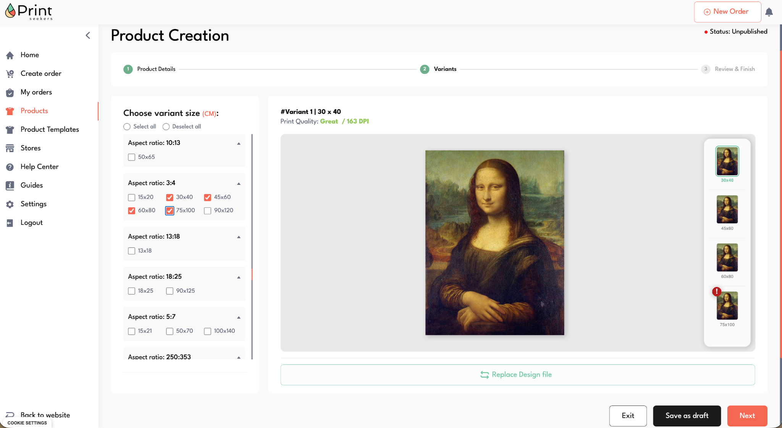
Task: Open Product Templates page
Action: [x=50, y=130]
